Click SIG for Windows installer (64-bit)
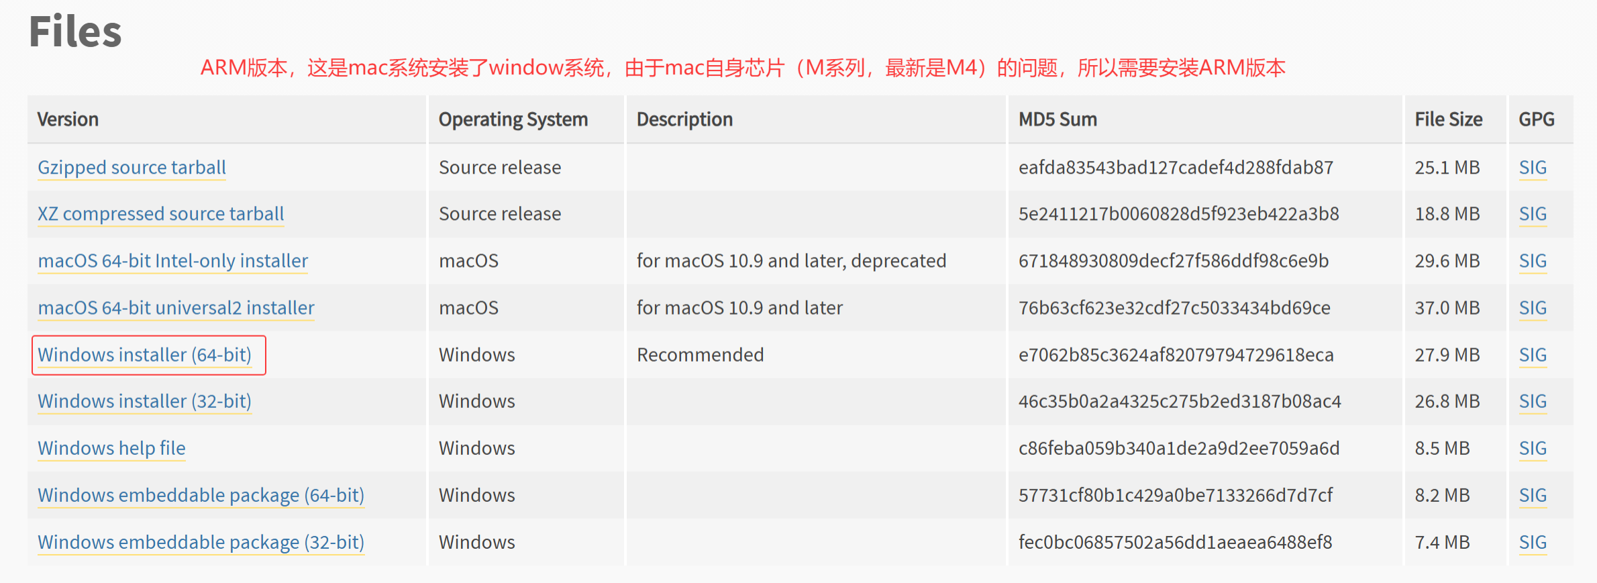 1532,355
